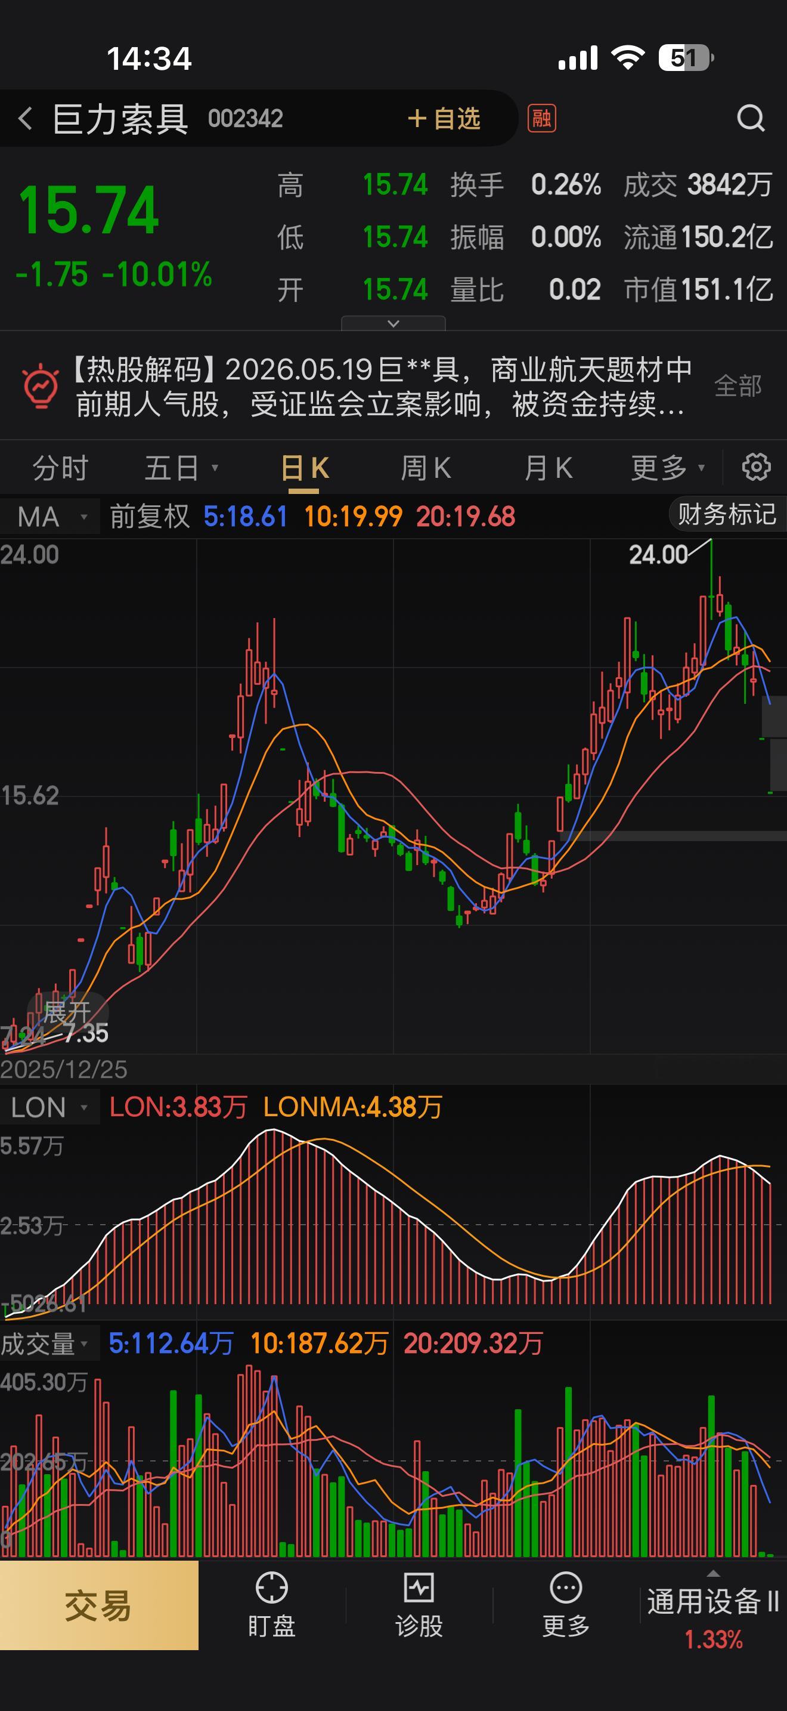View 全部 news items
787x1711 pixels.
pos(738,386)
